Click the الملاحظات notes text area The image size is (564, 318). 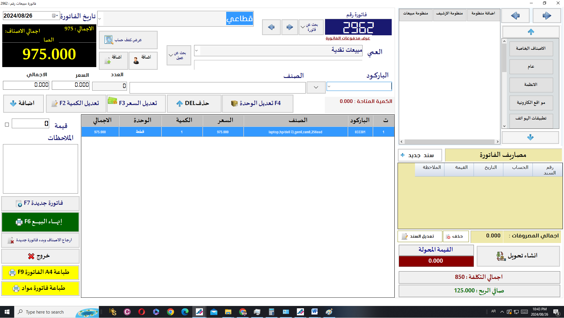click(40, 169)
